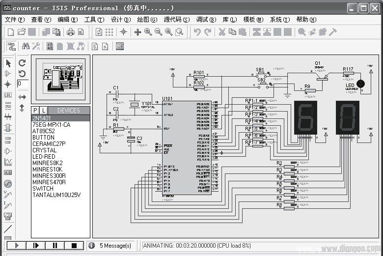Open the 5 Message(s) log

[x=111, y=246]
